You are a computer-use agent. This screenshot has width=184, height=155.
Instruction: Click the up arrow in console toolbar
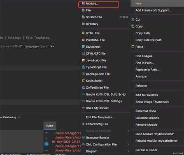tap(47, 133)
